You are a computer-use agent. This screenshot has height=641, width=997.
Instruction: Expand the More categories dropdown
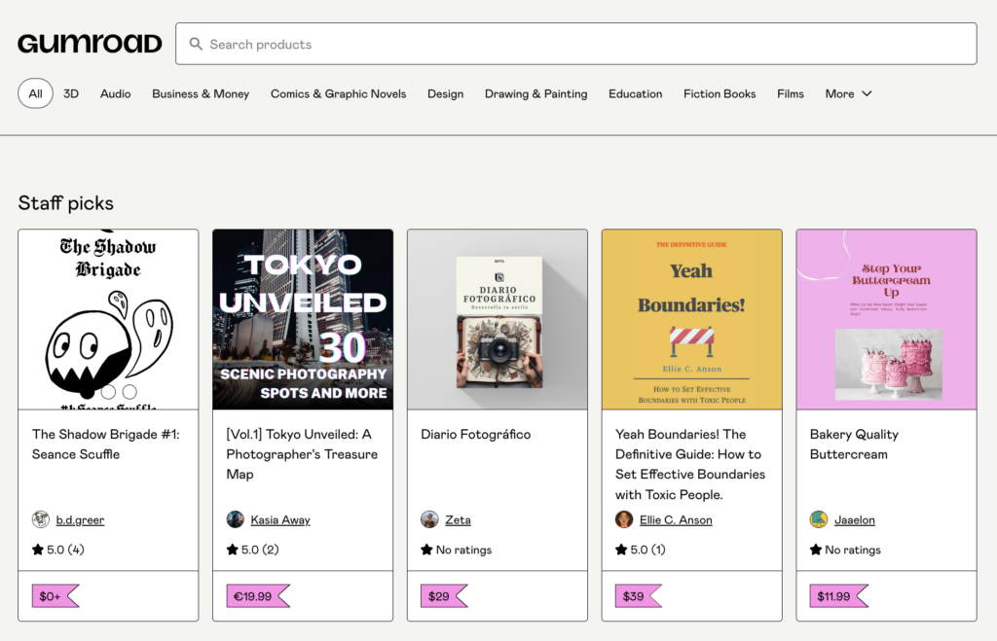848,93
